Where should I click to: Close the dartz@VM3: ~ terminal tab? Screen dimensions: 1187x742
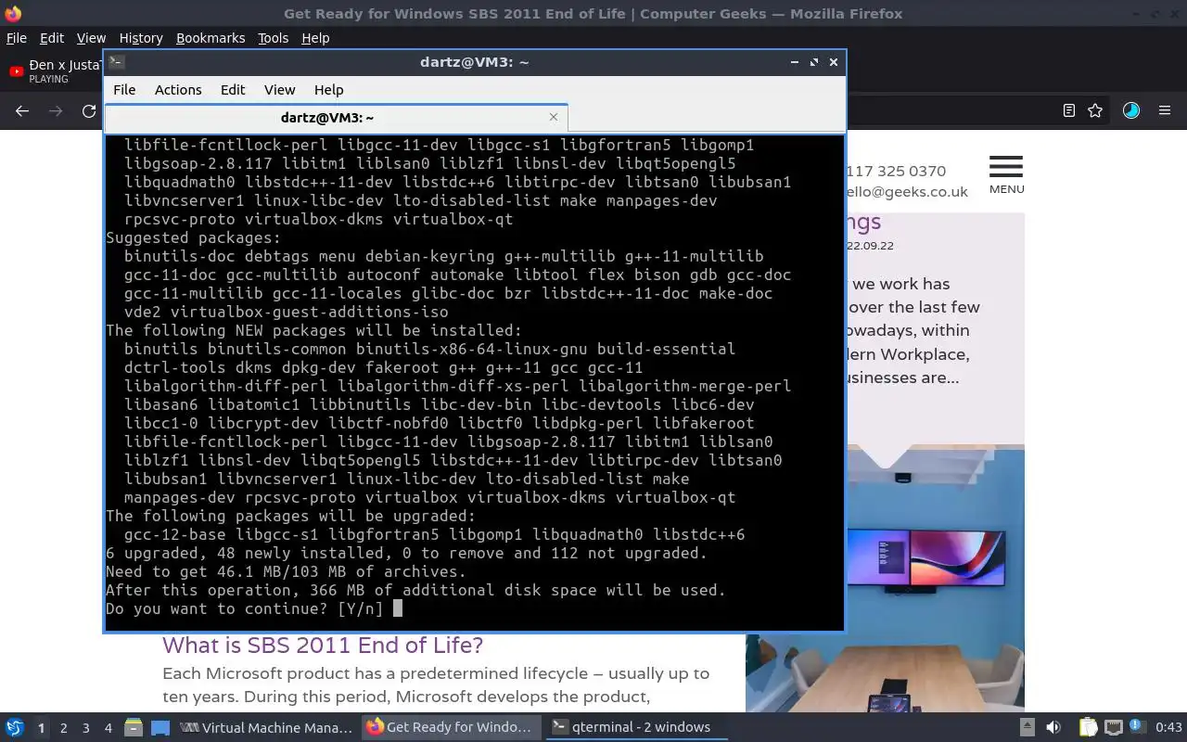click(x=554, y=117)
